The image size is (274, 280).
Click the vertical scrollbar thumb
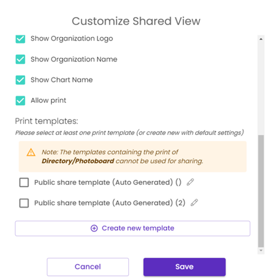(x=261, y=191)
